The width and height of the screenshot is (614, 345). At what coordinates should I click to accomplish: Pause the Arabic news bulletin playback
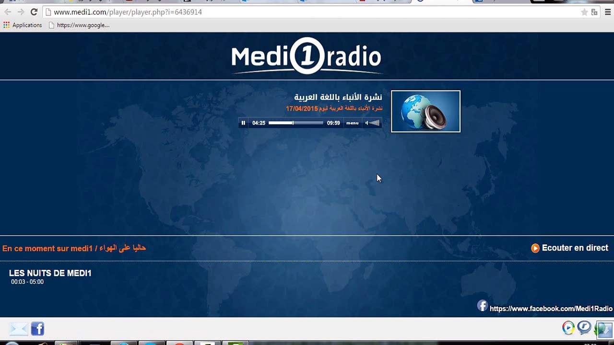[243, 123]
